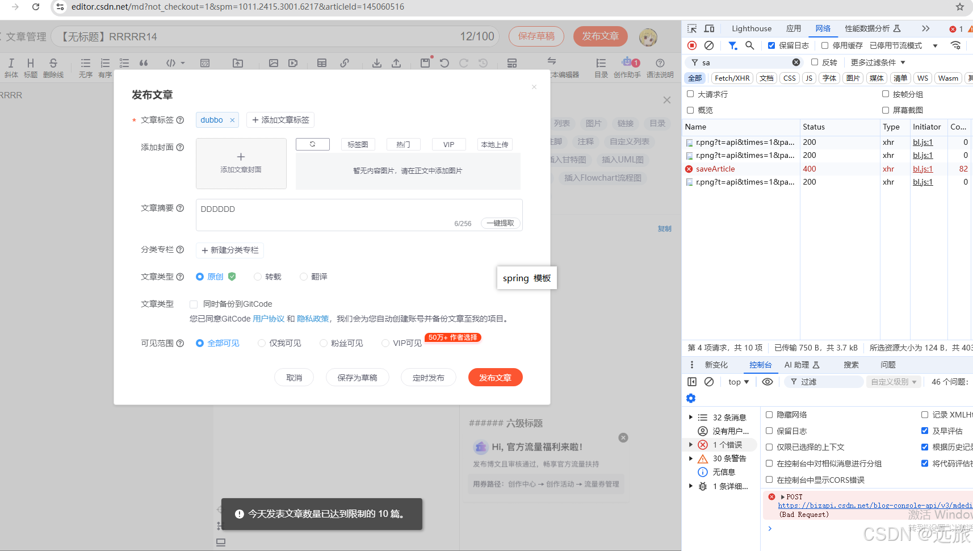Image resolution: width=973 pixels, height=551 pixels.
Task: Click 保存为草稿 in the dialog
Action: click(357, 377)
